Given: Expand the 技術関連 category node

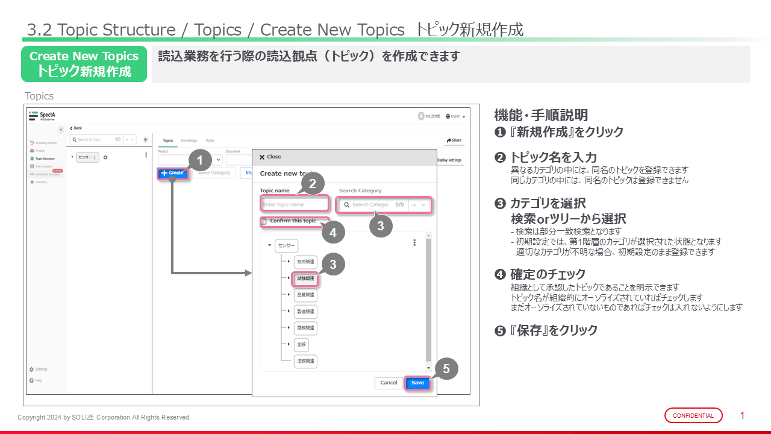Looking at the screenshot, I should 289,262.
